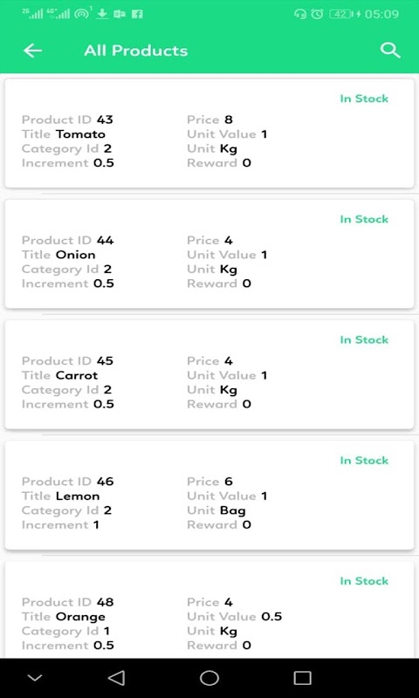Image resolution: width=419 pixels, height=698 pixels.
Task: Tap In Stock label on Tomato
Action: tap(364, 99)
